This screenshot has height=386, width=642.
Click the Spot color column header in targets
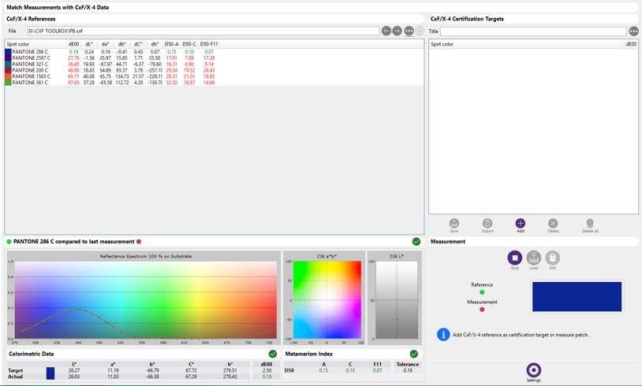point(442,44)
